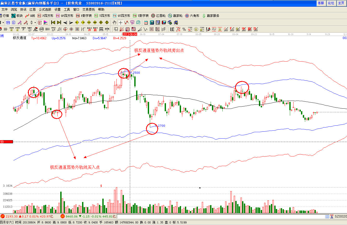The width and height of the screenshot is (347, 225).
Task: Click the 六角形 hexagon tool icon
Action: [192, 16]
